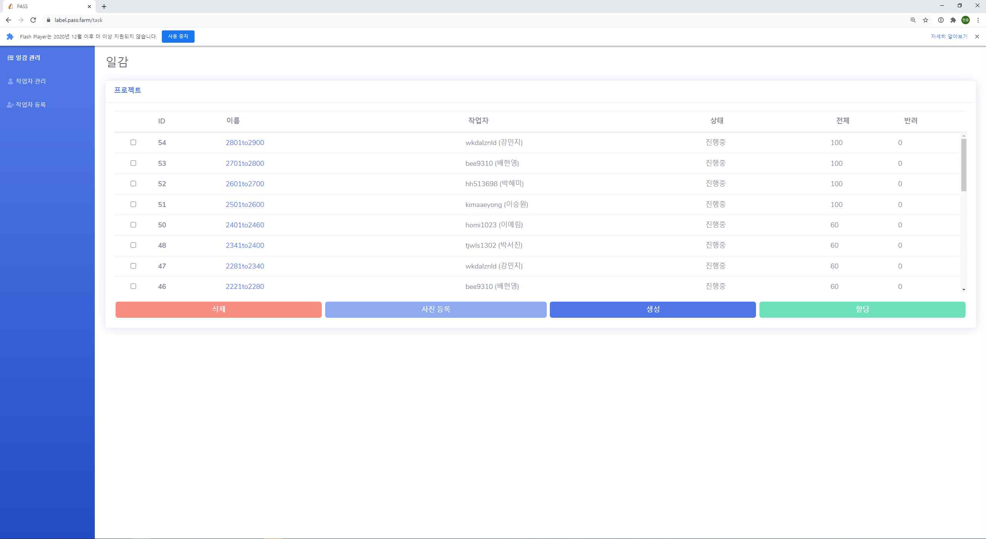The image size is (986, 539).
Task: Open the green user profile avatar
Action: (x=966, y=20)
